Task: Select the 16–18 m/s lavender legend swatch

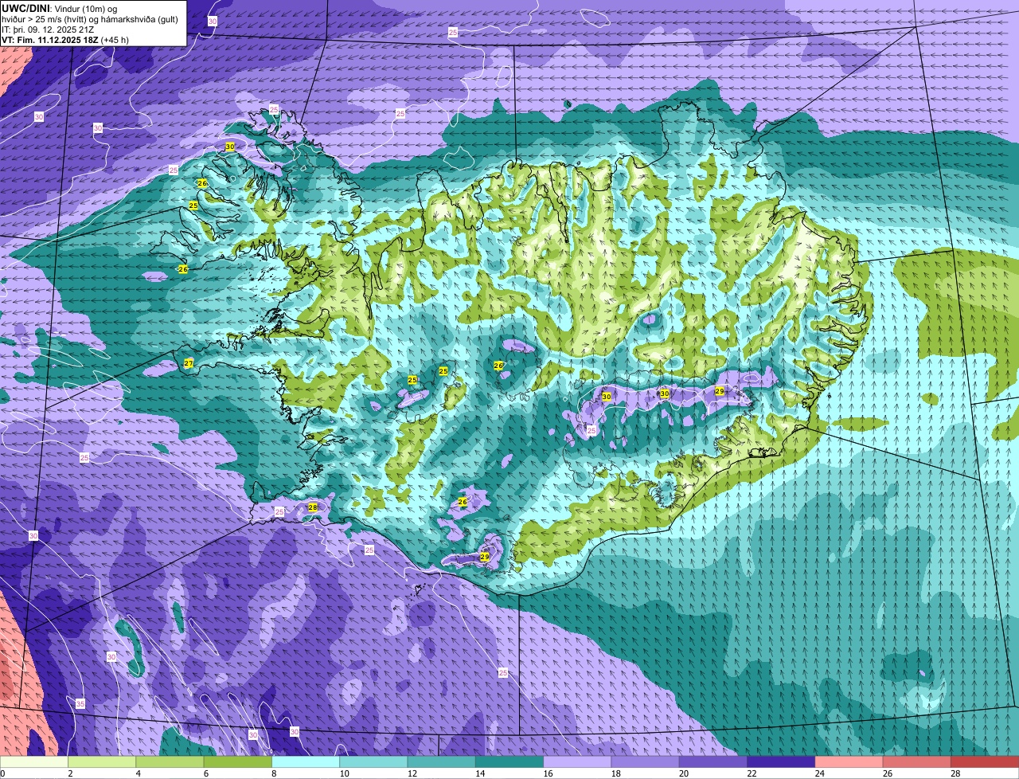Action: [577, 761]
